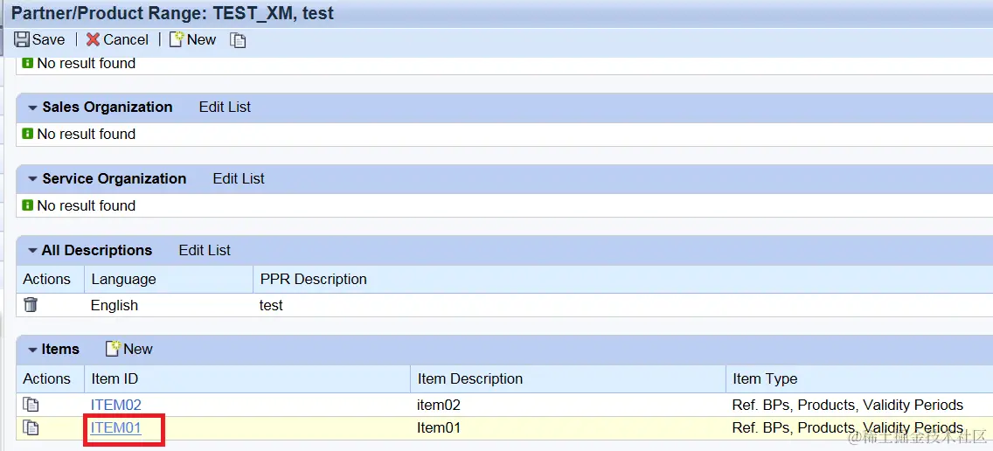Open the ITEM01 link

click(x=116, y=428)
